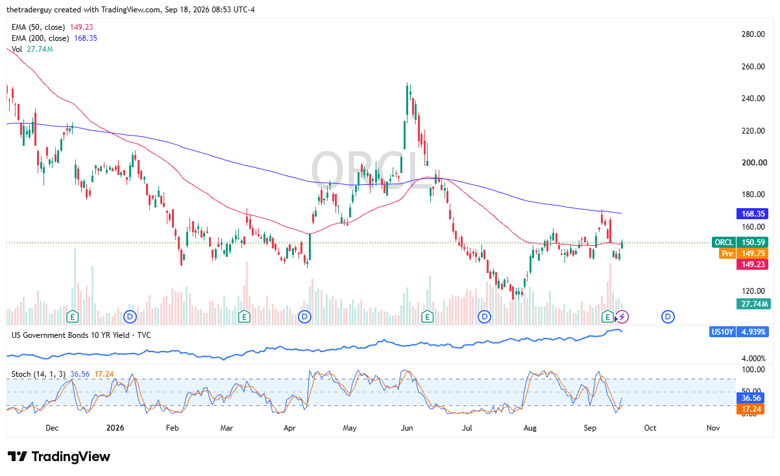Click the TradingView logo at bottom
This screenshot has height=476, width=780.
click(59, 457)
